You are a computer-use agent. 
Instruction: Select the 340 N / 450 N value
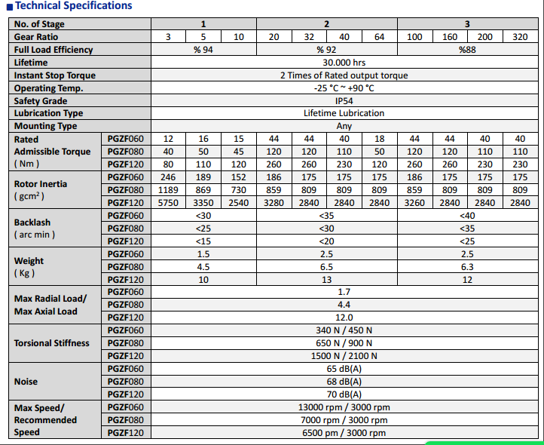[x=344, y=330]
